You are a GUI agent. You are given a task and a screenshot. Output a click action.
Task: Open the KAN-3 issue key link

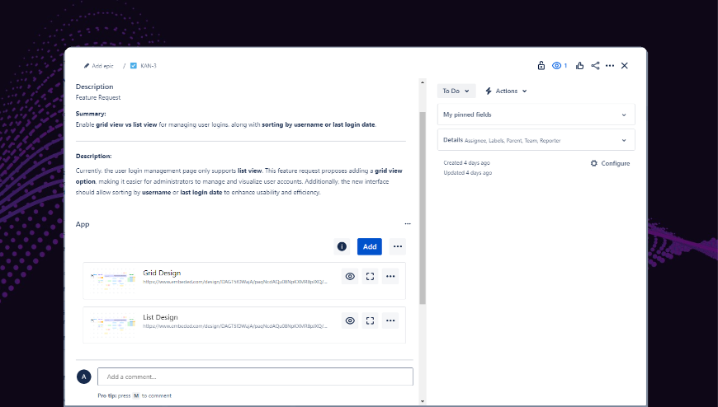(149, 66)
